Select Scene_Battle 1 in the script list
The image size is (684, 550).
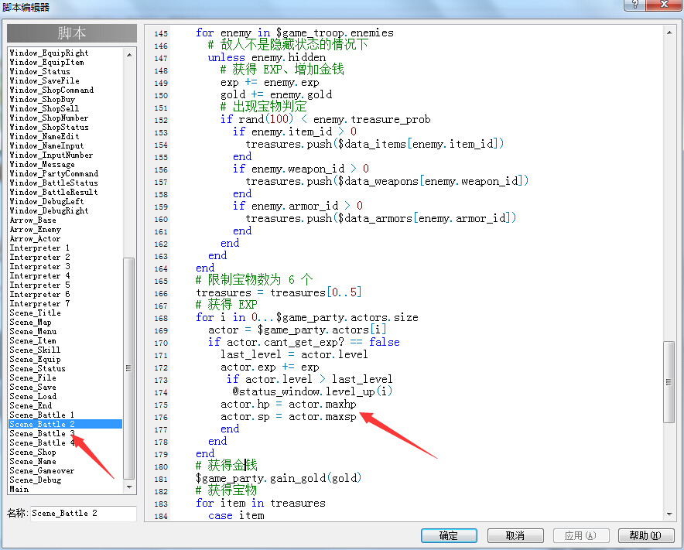click(42, 415)
